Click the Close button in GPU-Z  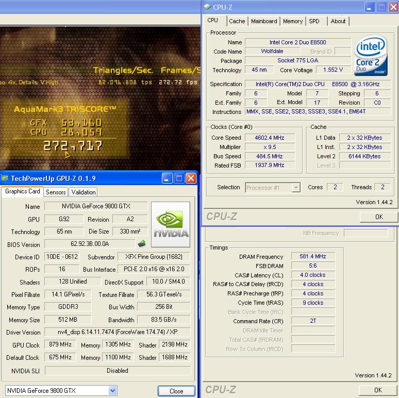click(x=176, y=391)
